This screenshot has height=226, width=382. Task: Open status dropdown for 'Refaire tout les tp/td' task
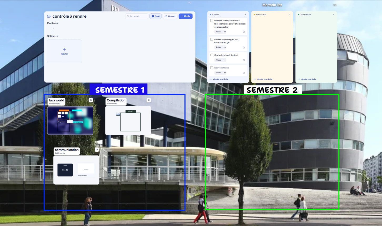tap(220, 47)
